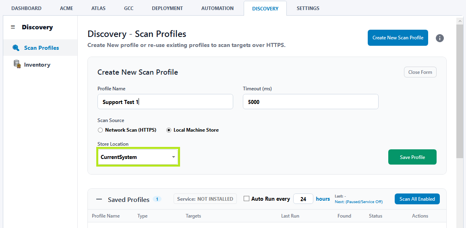Click the Save Profile button
The image size is (466, 228).
click(412, 157)
